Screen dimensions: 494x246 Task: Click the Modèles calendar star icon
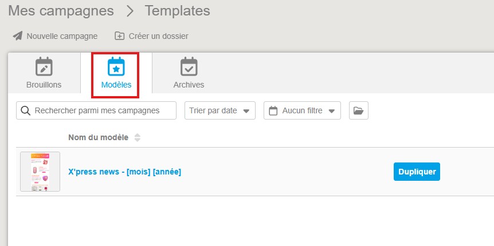116,67
